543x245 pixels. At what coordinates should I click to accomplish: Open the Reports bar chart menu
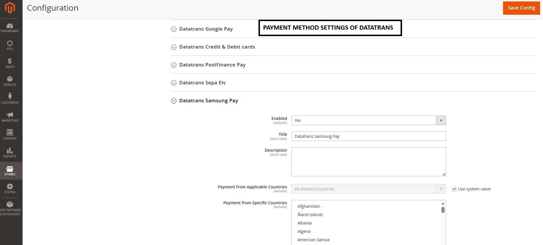pos(10,153)
